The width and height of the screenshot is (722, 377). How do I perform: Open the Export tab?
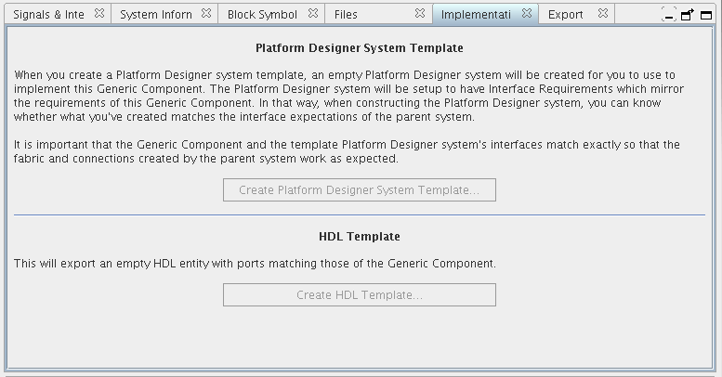pos(565,15)
